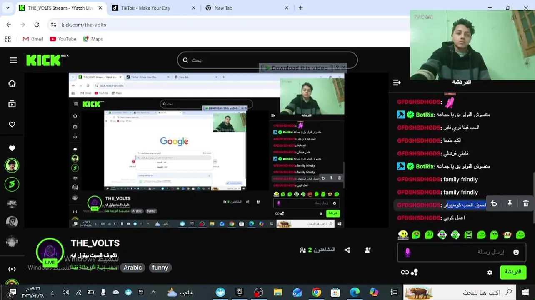
Task: Open the Chrome tab search dropdown arrow
Action: coord(7,8)
